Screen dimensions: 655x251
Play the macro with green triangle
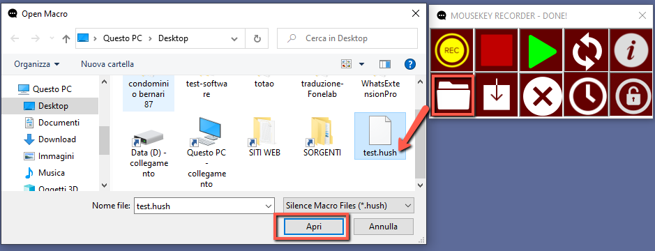click(542, 50)
